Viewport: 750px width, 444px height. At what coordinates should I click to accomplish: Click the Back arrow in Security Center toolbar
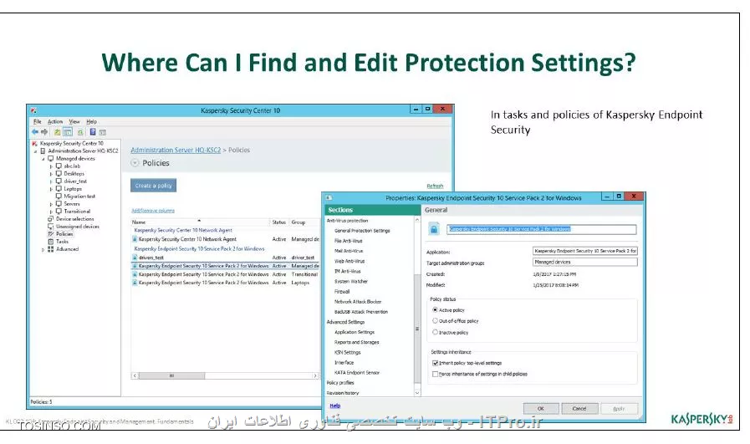[x=35, y=131]
